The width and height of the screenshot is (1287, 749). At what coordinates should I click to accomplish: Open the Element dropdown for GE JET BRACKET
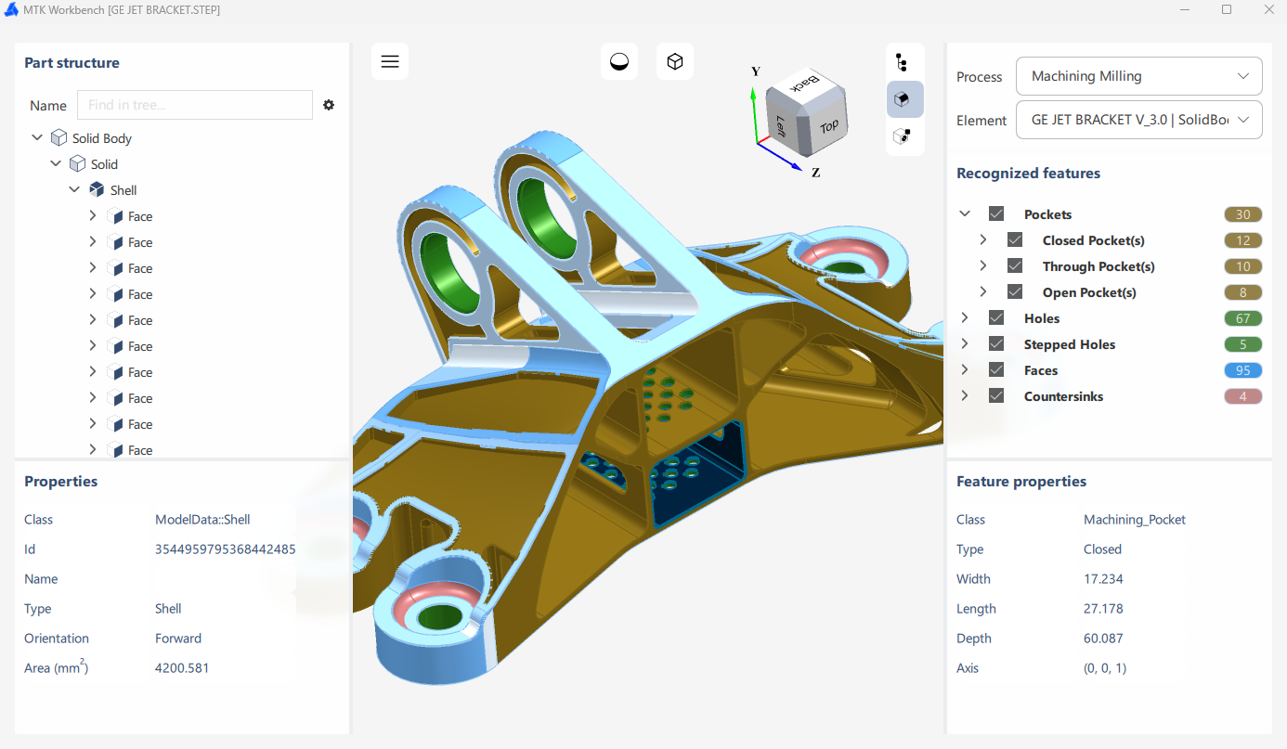[x=1138, y=120]
